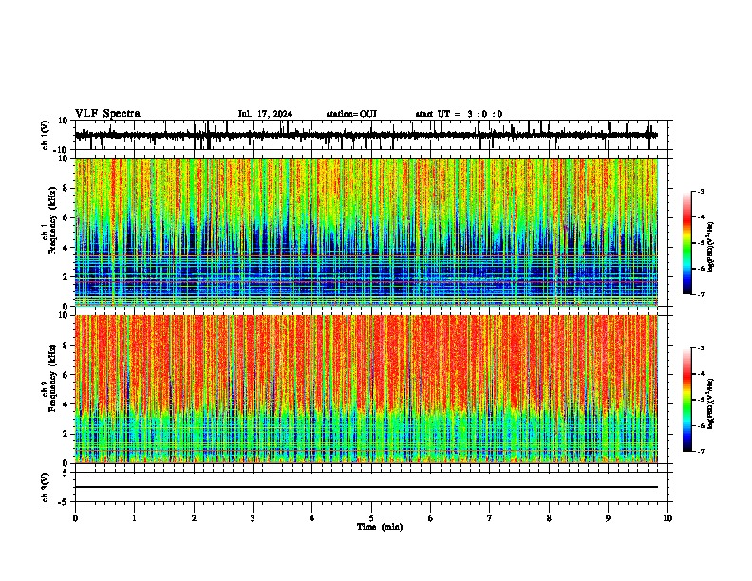Click time axis tick label "2"
The image size is (752, 581).
(194, 518)
